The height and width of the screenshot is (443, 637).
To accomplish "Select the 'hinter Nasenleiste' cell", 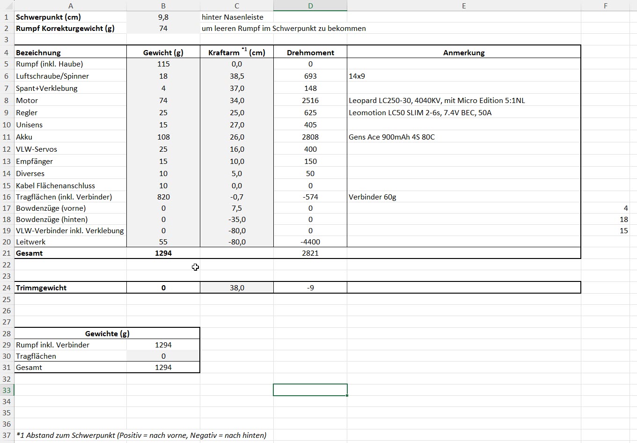I will point(237,17).
